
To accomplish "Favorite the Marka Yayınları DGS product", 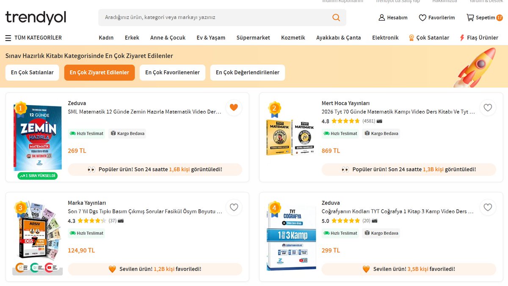I will (x=234, y=207).
